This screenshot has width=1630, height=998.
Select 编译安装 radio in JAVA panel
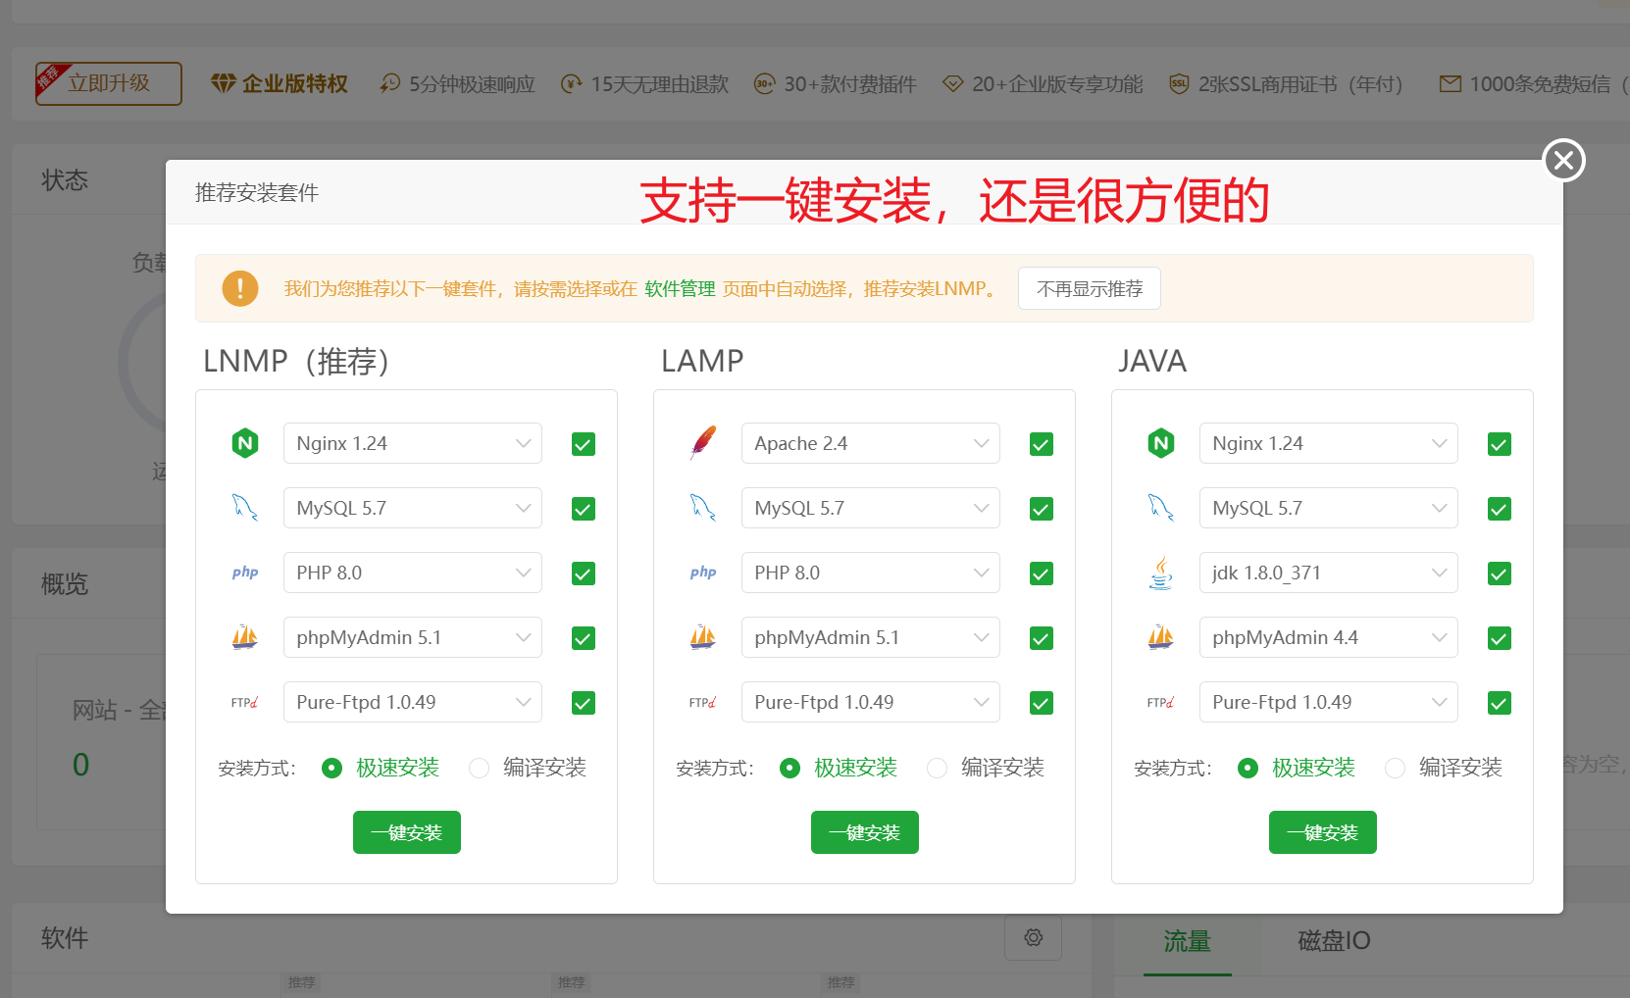click(1395, 768)
